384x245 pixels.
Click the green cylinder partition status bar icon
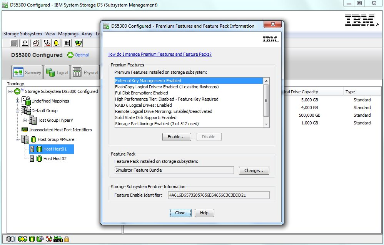[32, 238]
